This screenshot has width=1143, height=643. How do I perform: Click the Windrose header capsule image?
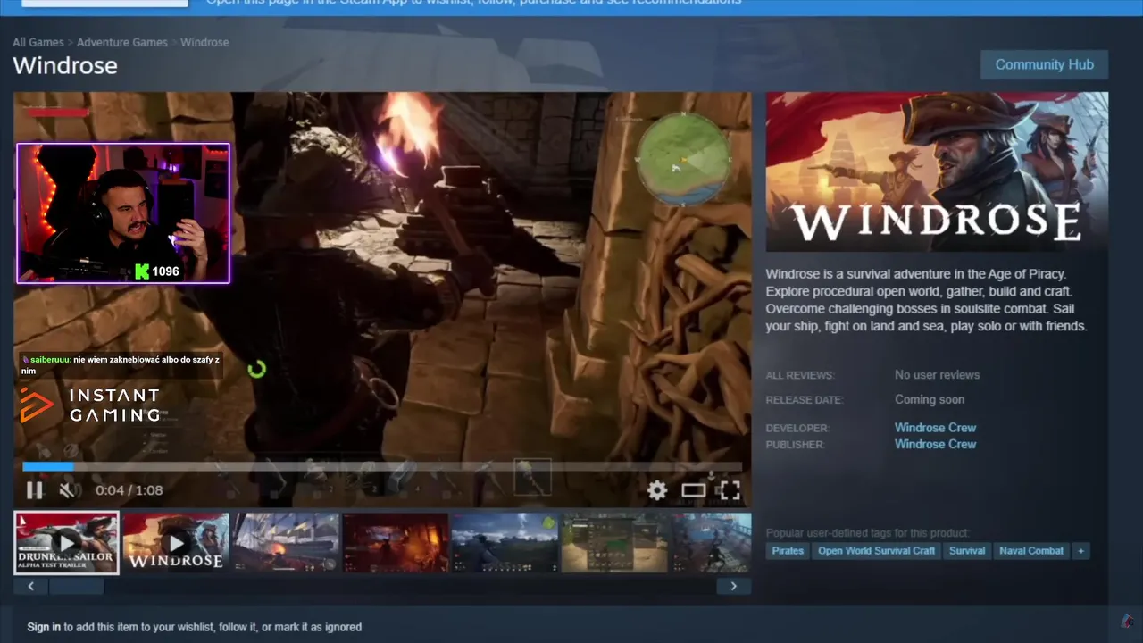point(937,171)
